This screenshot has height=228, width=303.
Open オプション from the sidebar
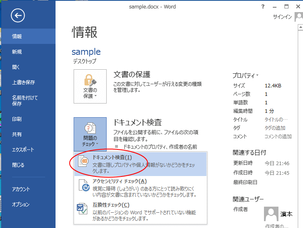pyautogui.click(x=29, y=204)
